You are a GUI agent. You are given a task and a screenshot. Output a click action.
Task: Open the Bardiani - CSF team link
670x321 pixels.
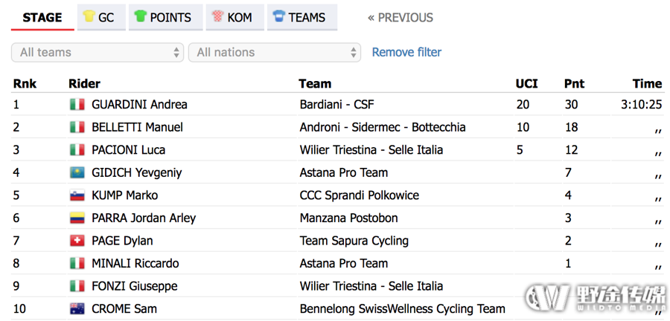[337, 105]
